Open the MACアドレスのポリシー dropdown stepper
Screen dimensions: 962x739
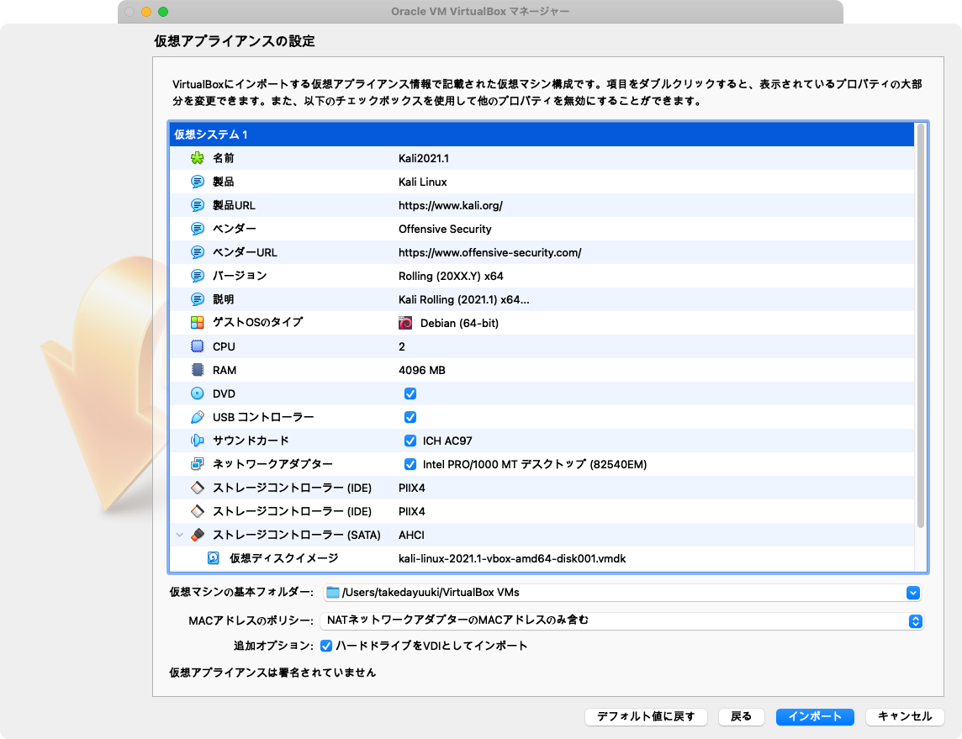click(916, 621)
